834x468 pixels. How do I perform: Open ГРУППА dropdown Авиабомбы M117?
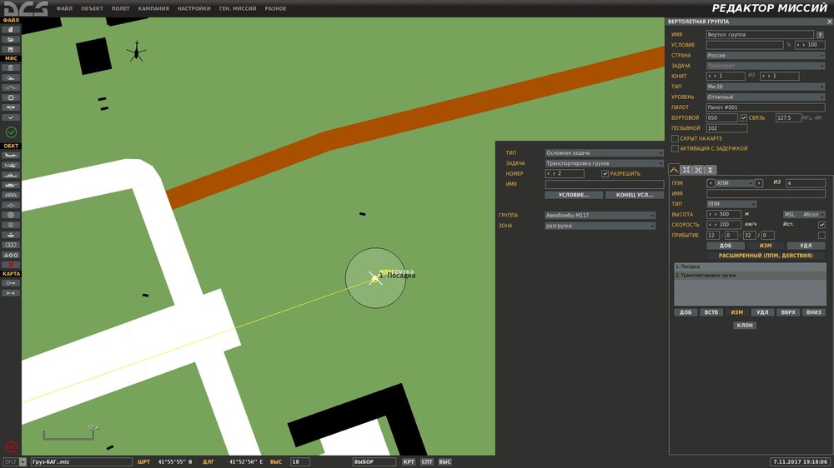600,215
